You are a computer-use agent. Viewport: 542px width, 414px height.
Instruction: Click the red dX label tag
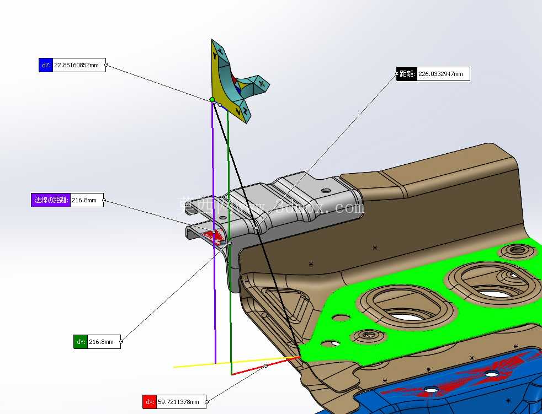(x=150, y=402)
